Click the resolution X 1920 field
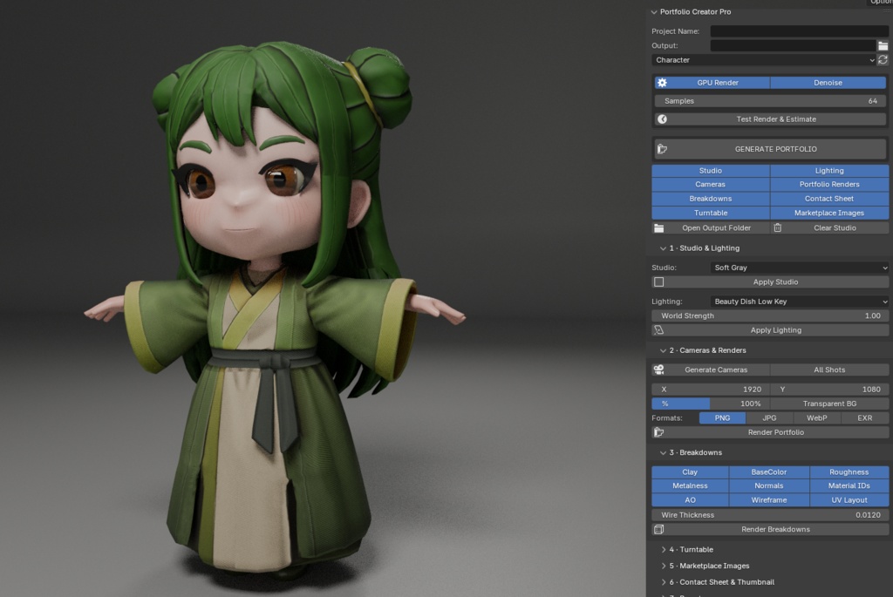 coord(711,390)
